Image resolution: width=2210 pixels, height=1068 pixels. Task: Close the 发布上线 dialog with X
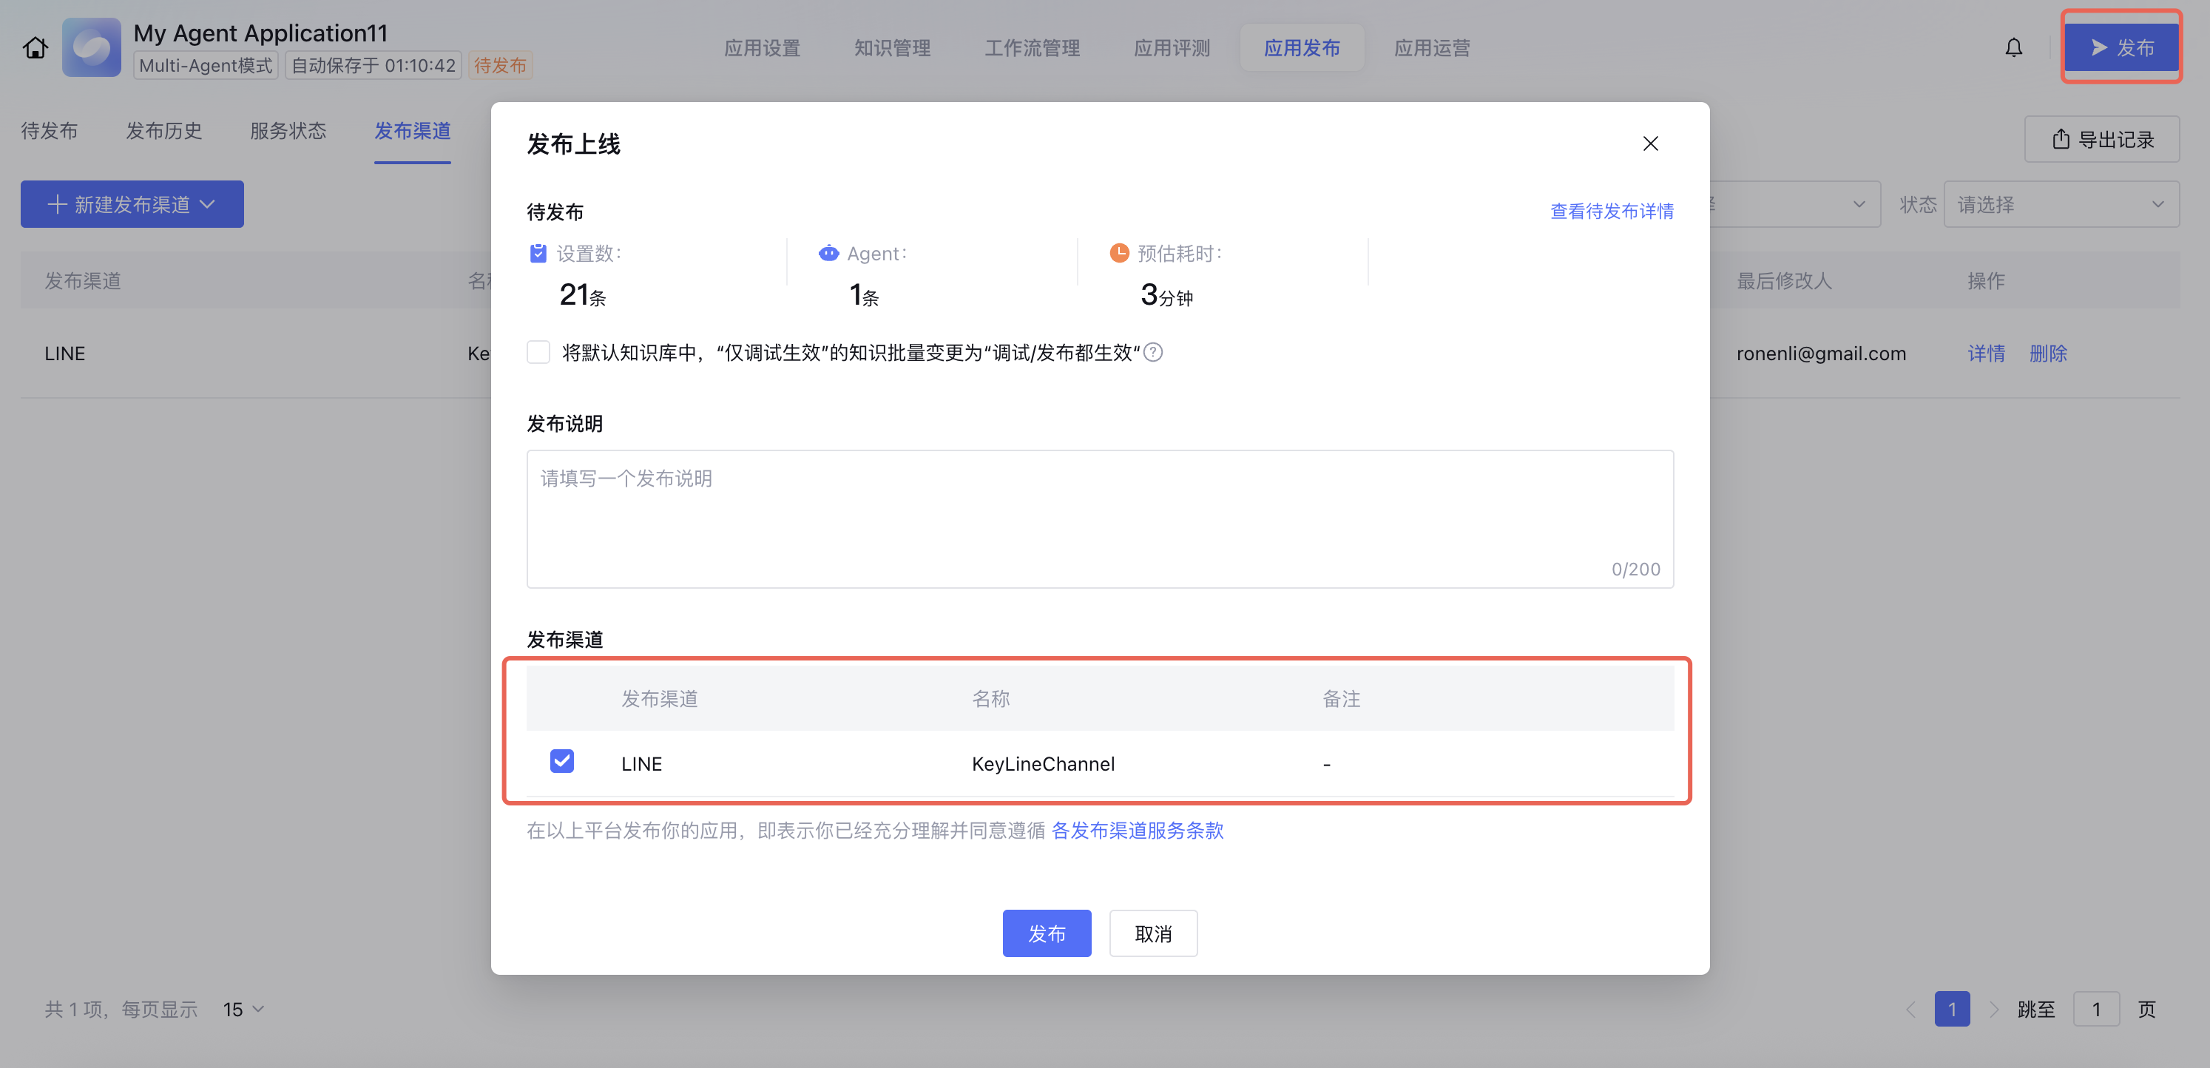1650,143
